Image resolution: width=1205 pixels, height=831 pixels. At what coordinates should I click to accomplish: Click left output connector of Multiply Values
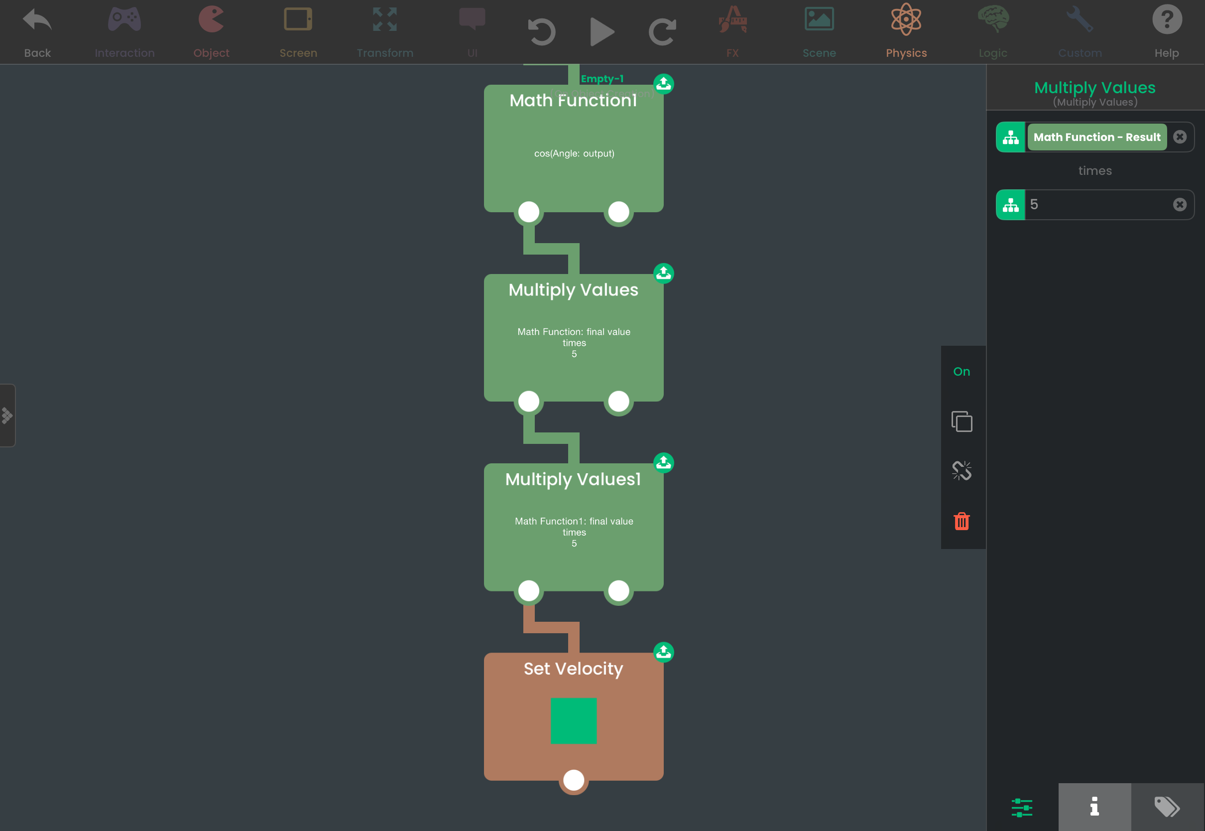point(529,402)
